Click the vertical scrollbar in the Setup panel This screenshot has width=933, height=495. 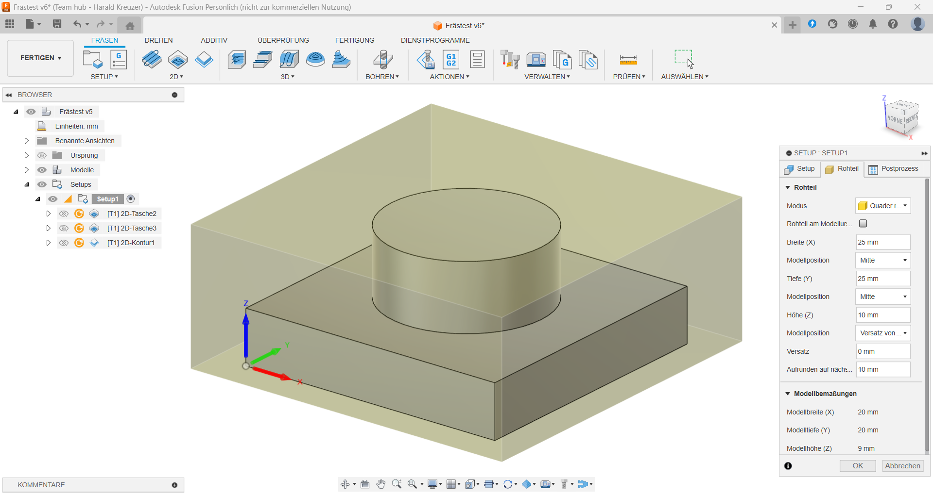coord(927,315)
